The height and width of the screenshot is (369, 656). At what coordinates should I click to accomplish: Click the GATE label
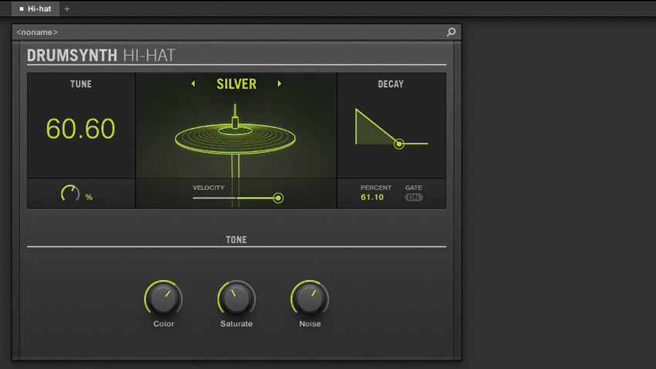(414, 188)
